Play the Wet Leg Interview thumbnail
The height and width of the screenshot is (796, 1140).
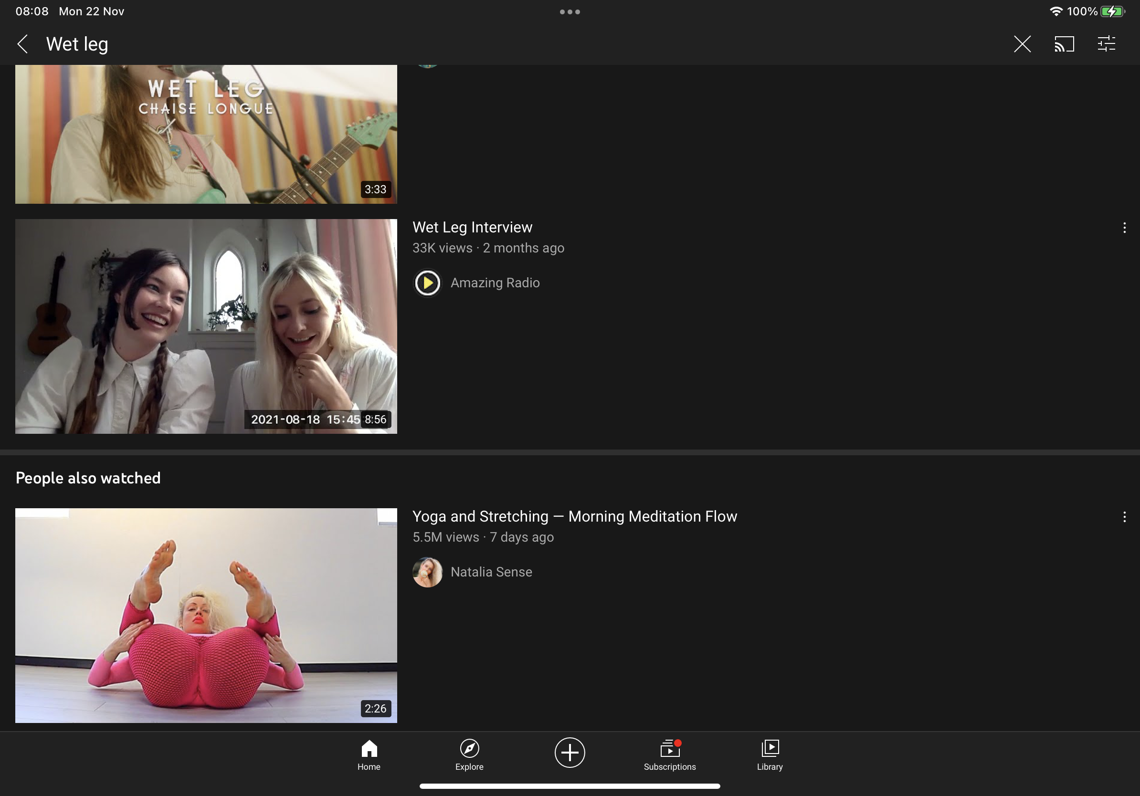pos(206,326)
